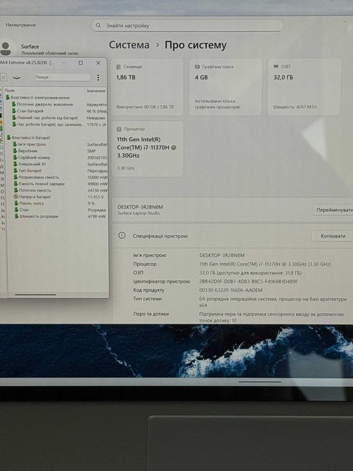Screen dimensions: 353x471
Task: Minimize the AIDA64 Extreme window
Action: (64, 63)
